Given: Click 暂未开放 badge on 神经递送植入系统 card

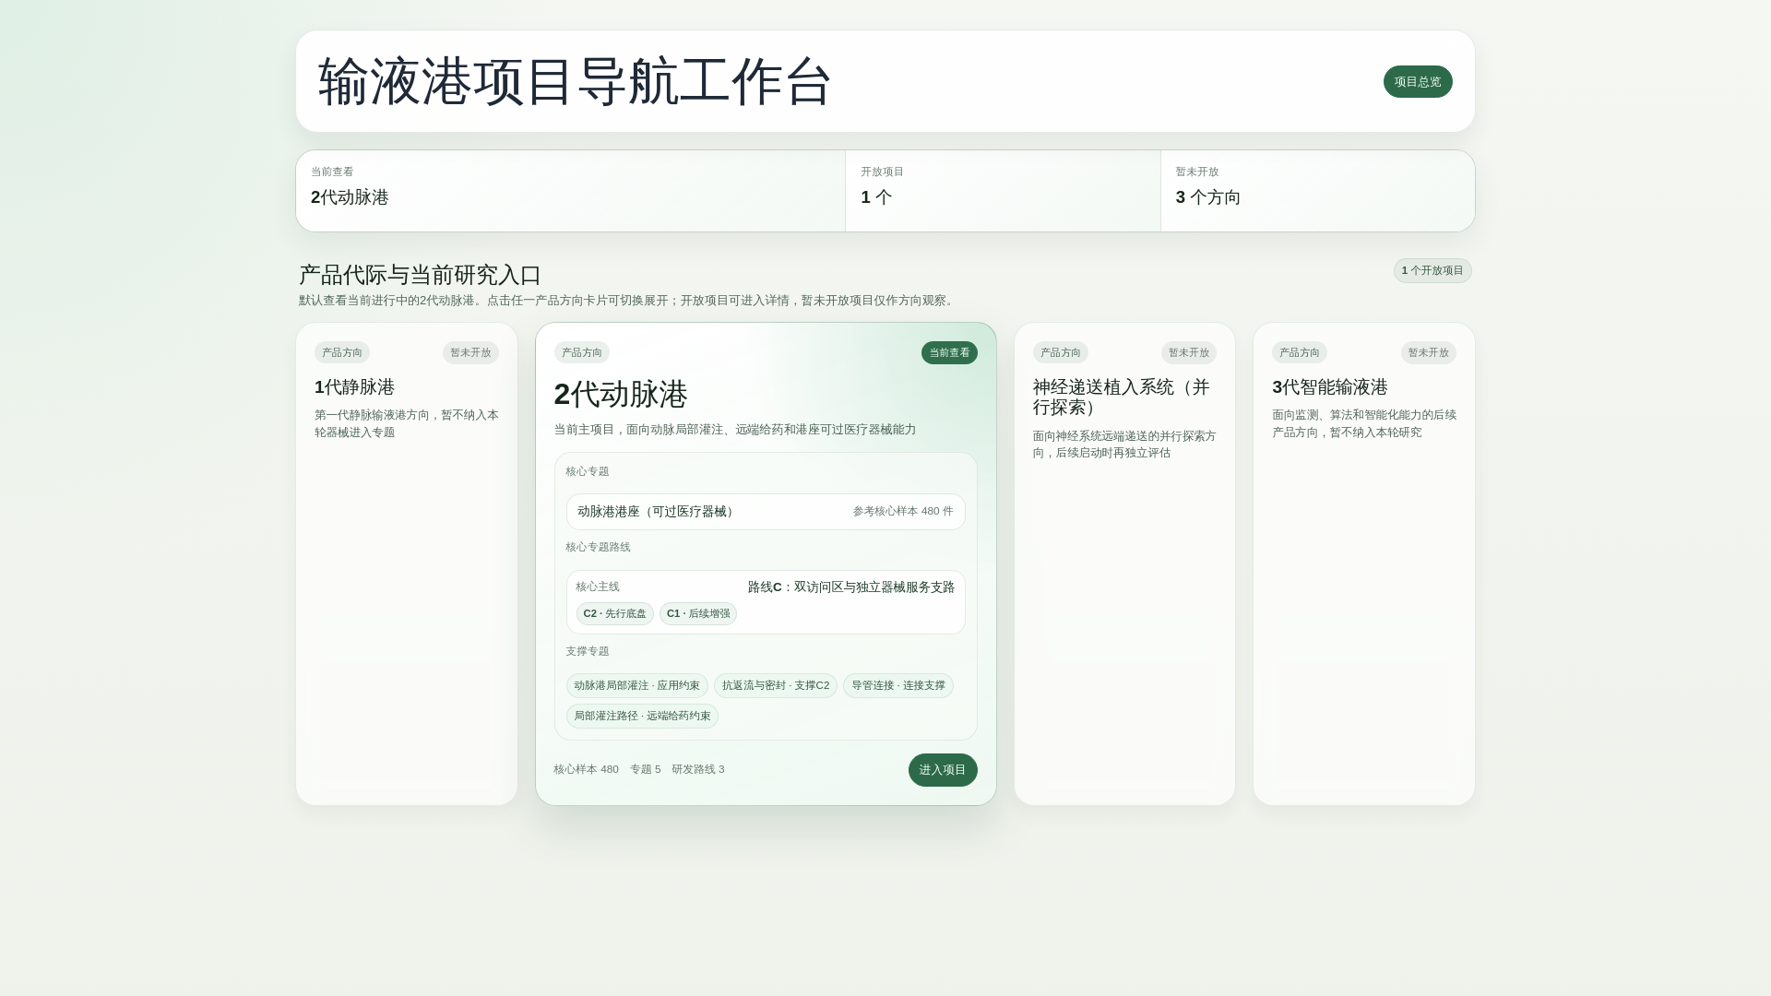Looking at the screenshot, I should (x=1189, y=352).
